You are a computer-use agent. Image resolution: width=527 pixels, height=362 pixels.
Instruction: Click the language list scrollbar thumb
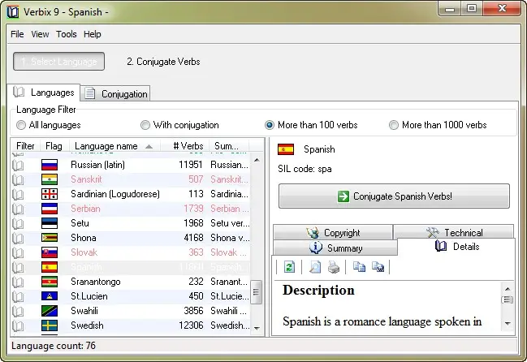click(x=256, y=292)
